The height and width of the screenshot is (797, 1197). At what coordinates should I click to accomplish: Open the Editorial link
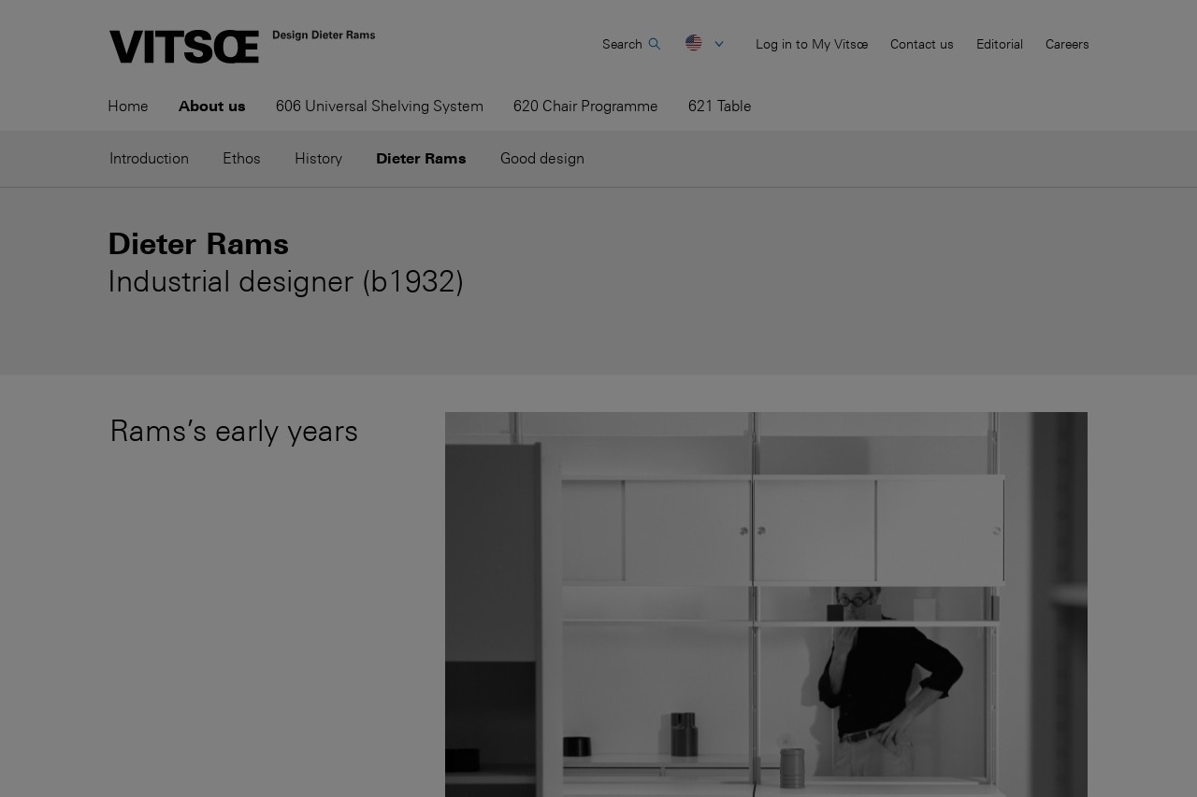(1000, 44)
